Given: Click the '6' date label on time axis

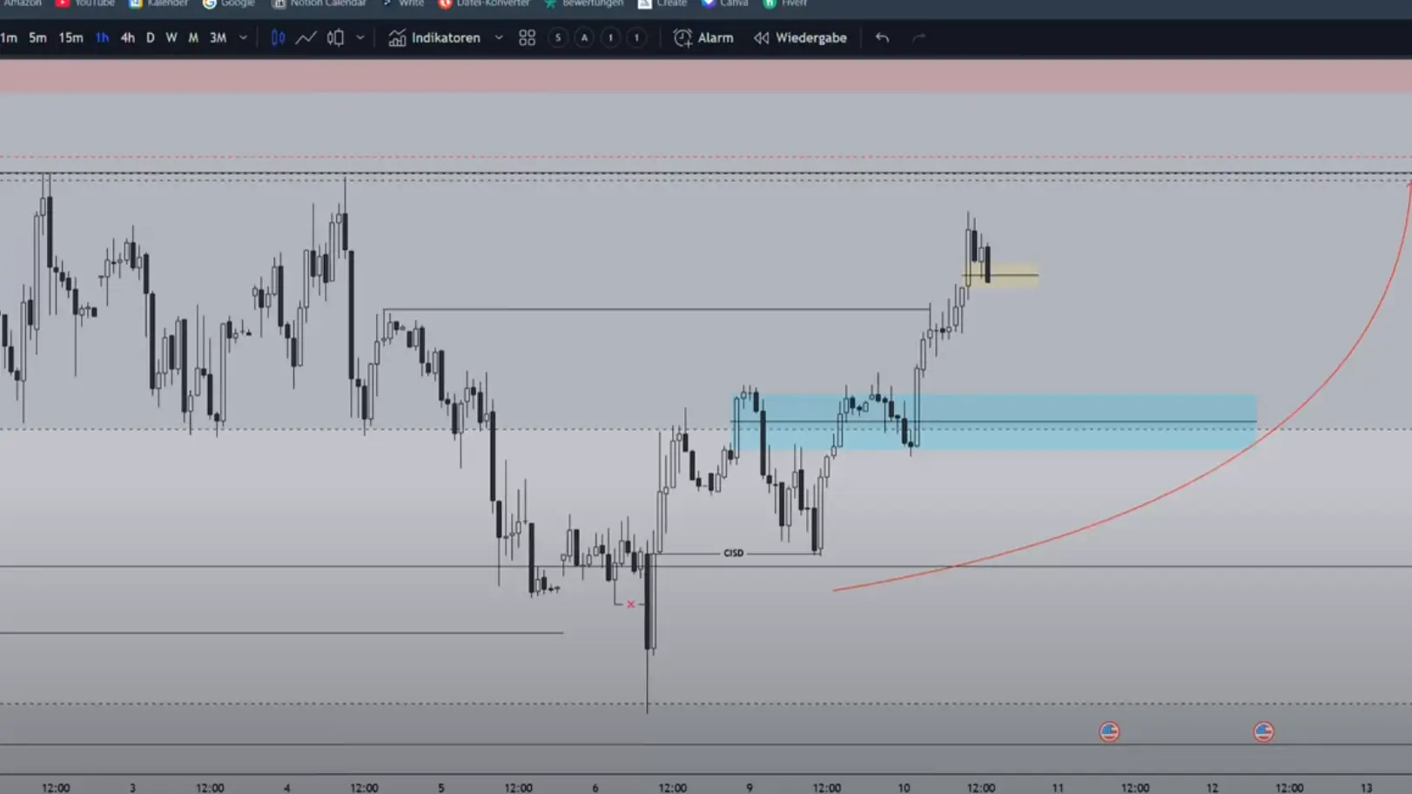Looking at the screenshot, I should pos(595,787).
